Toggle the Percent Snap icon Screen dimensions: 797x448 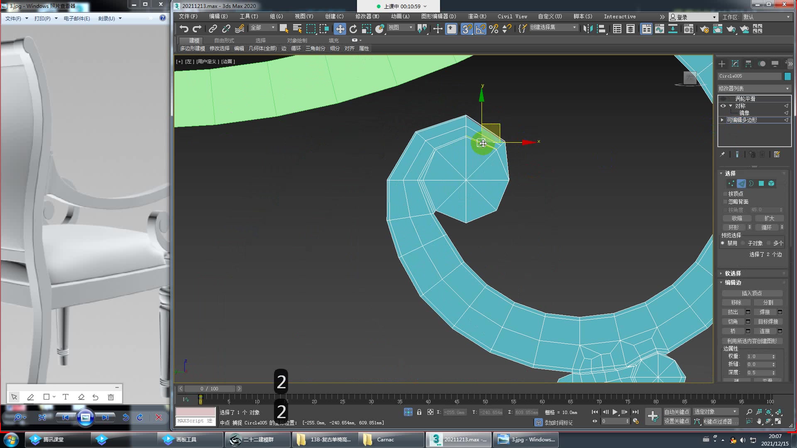pos(494,29)
